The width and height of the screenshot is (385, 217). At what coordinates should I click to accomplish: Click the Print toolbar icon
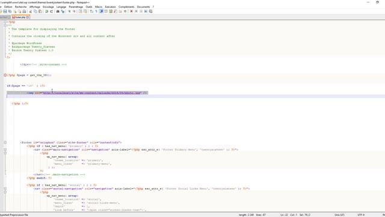[24, 11]
